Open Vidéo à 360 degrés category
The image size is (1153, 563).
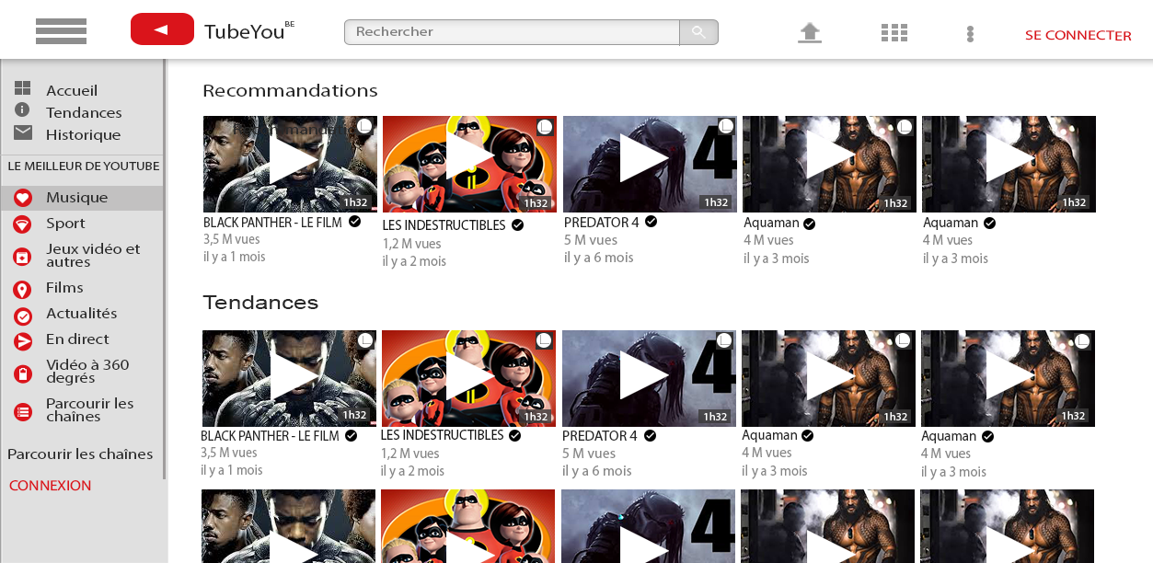pos(87,371)
